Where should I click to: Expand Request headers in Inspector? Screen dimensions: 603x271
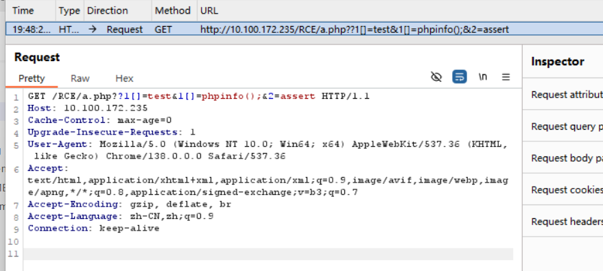567,222
